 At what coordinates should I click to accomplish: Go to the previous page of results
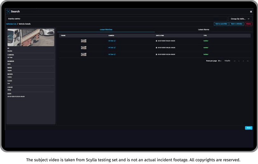(x=239, y=61)
